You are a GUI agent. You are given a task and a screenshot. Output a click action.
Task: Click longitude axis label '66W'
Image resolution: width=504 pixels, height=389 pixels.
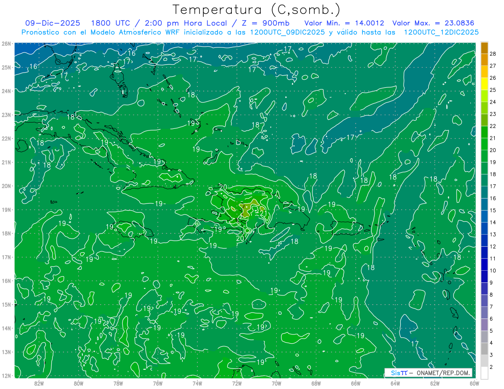coord(355,383)
